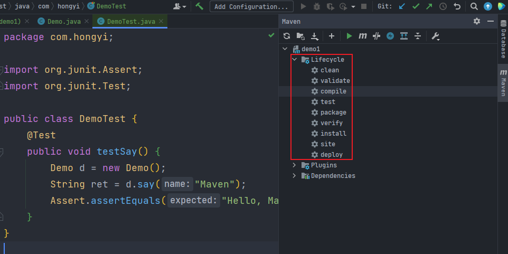The image size is (508, 254).
Task: Click the assertEquals method call
Action: [x=126, y=201]
